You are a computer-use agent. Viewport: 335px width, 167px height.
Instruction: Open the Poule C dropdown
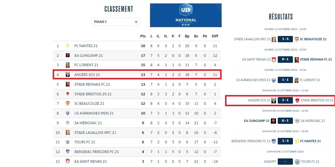[x=116, y=22]
